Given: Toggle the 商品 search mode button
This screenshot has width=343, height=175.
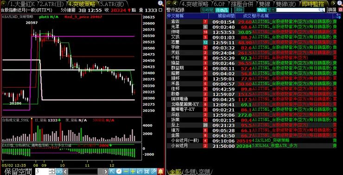Looking at the screenshot, I should point(261,10).
